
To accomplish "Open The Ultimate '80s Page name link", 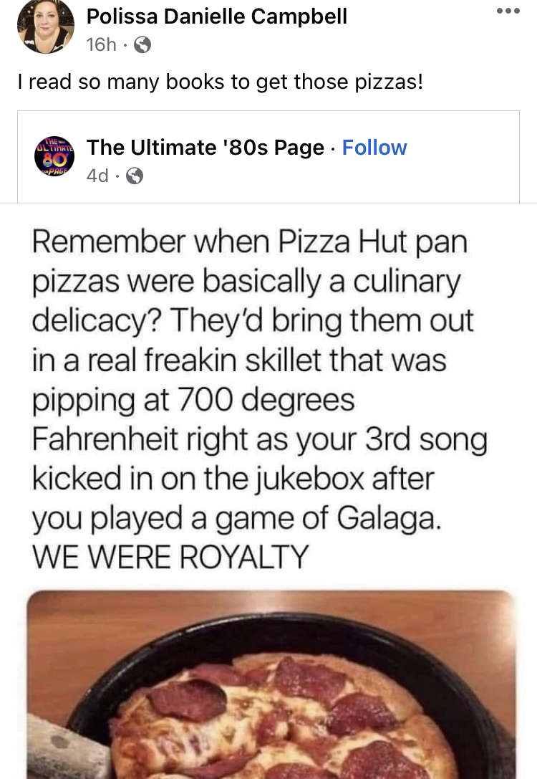I will click(205, 148).
